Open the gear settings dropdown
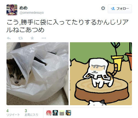Image resolution: width=138 pixels, height=118 pixels. tap(103, 8)
